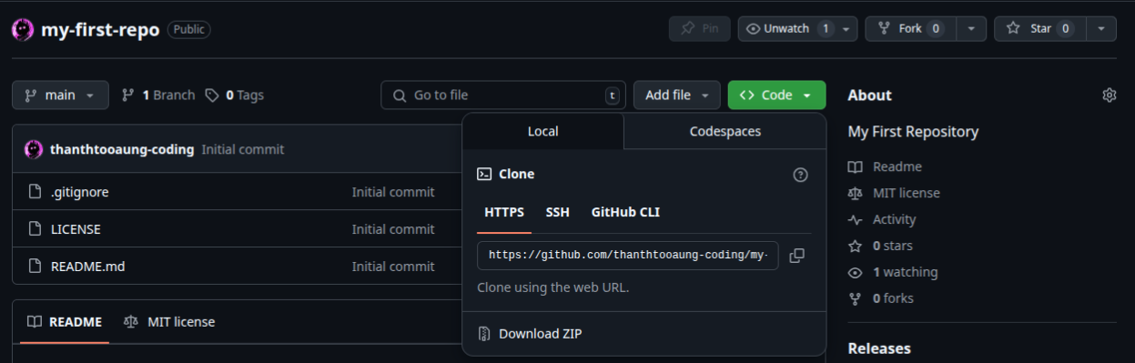Open thanthtooaung-coding profile link in commit header
Screen dimensions: 1135x363
point(122,149)
